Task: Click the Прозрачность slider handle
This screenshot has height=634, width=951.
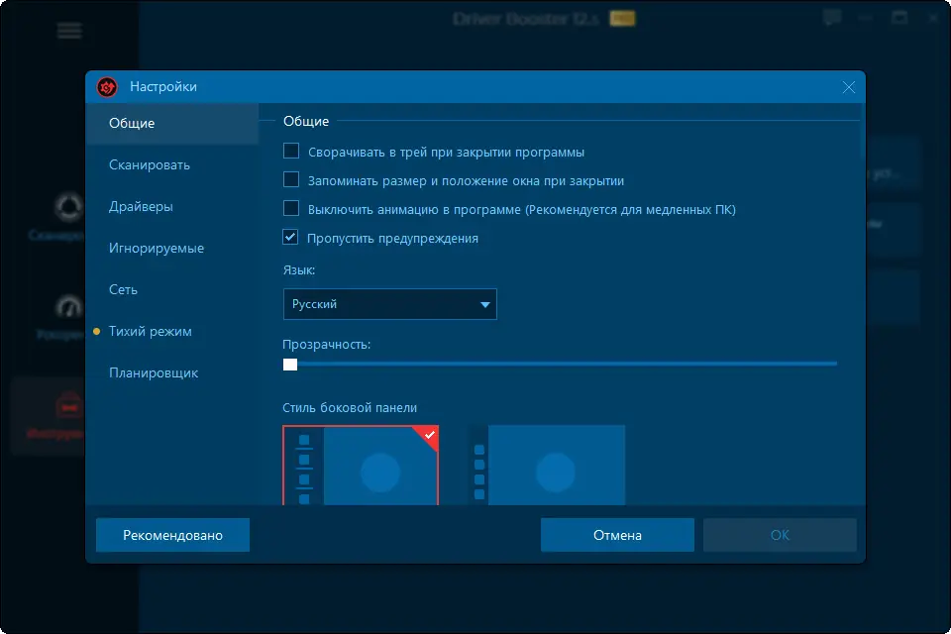Action: 290,365
